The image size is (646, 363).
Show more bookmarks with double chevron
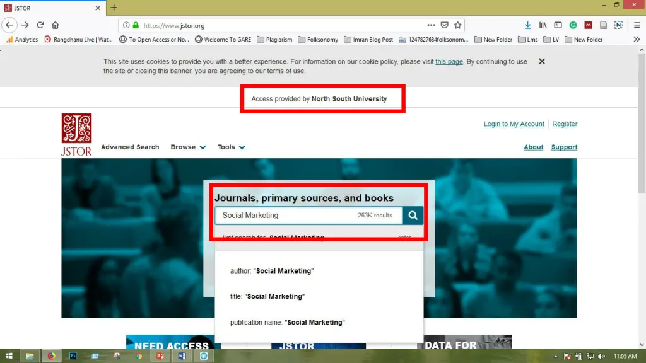tap(637, 40)
